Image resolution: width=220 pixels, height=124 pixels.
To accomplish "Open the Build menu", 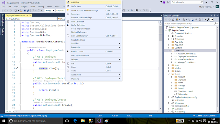I will click(33, 7).
